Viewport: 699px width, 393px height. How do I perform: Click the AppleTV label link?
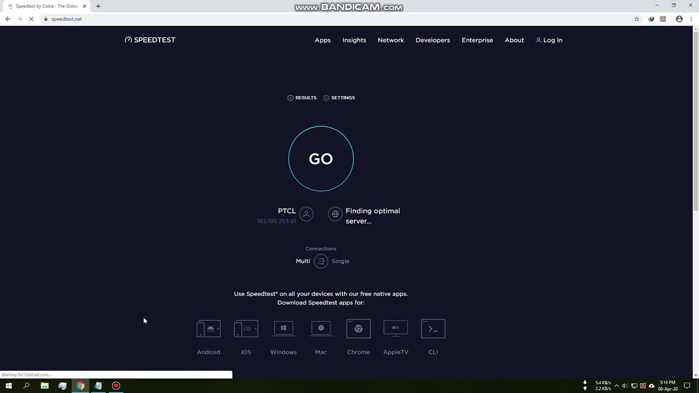(396, 352)
